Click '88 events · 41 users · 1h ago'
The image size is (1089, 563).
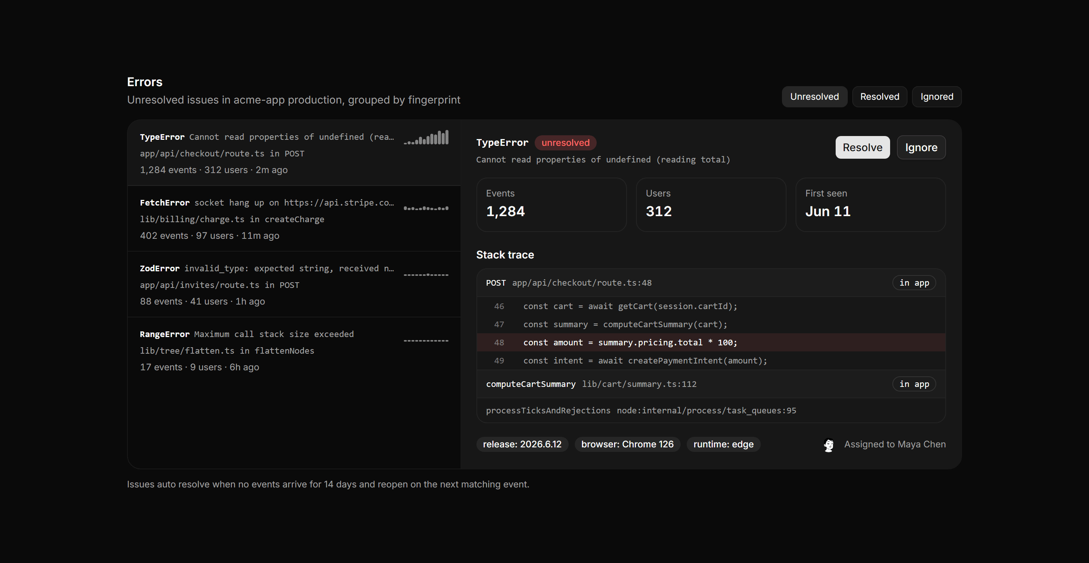point(203,302)
